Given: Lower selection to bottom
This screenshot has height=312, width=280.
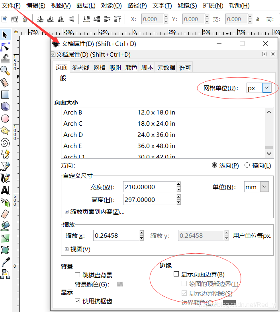Looking at the screenshot, I should pos(86,19).
